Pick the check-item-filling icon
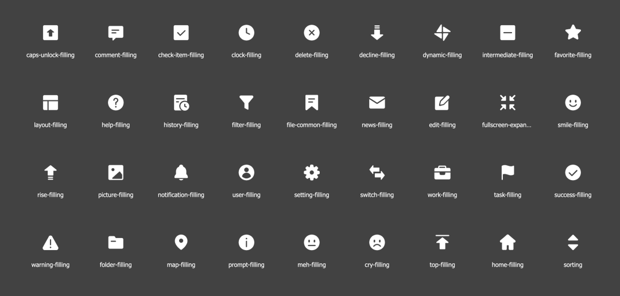Viewport: 620px width, 296px height. (181, 32)
